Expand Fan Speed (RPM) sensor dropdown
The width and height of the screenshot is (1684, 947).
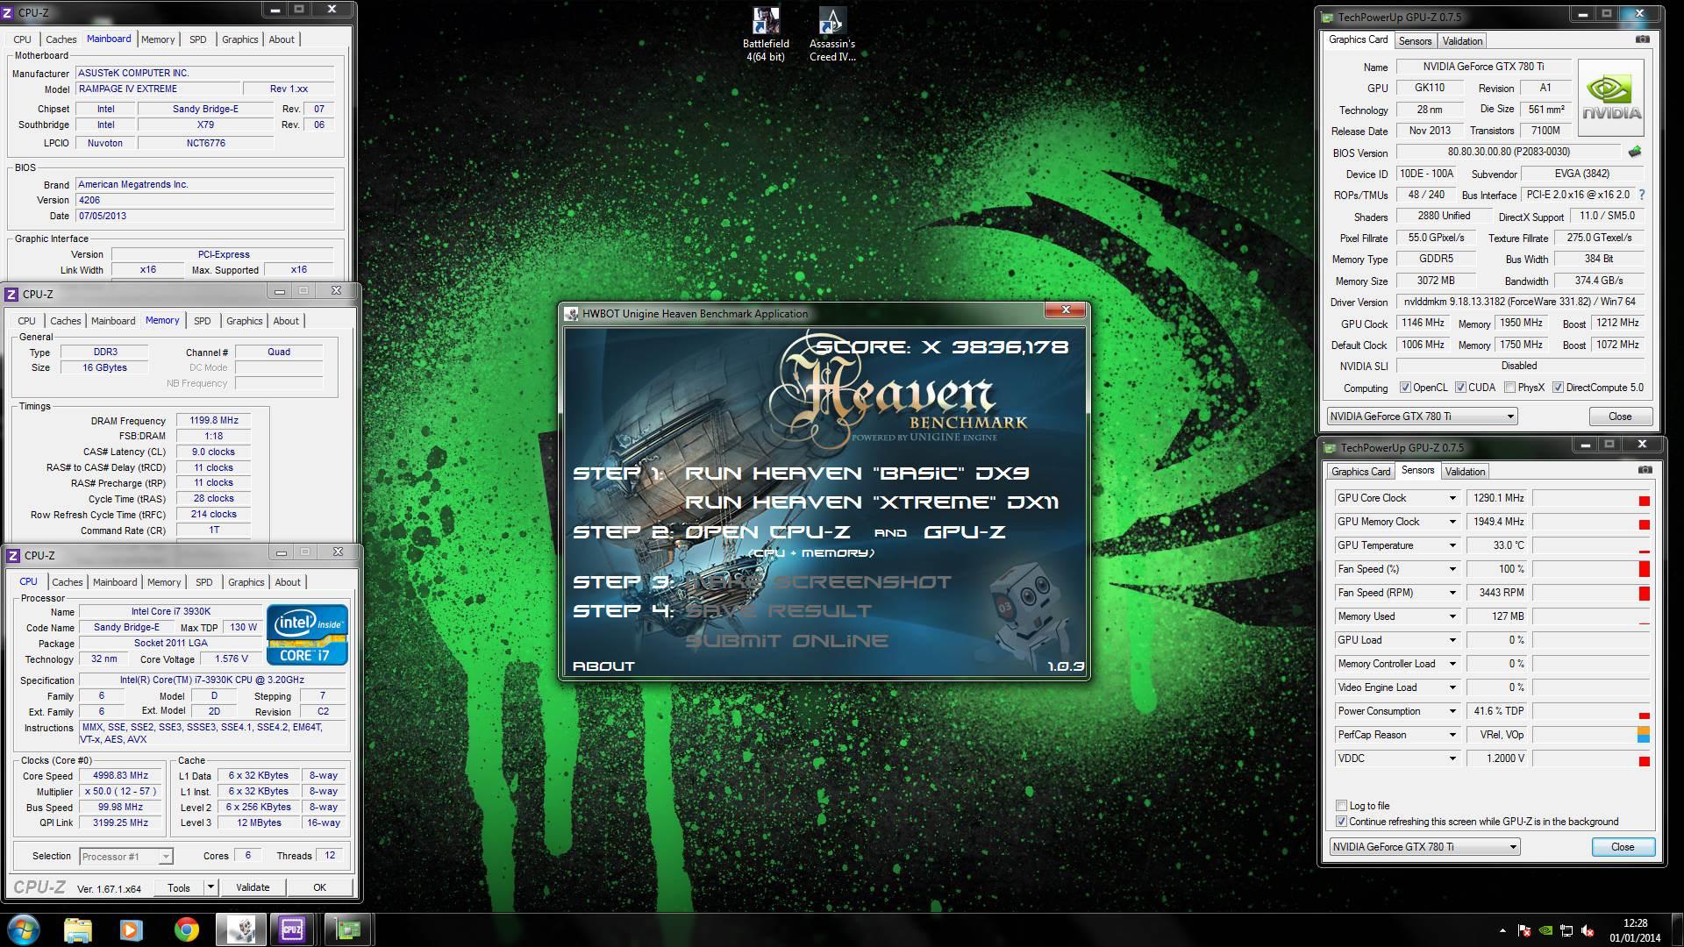[1452, 593]
